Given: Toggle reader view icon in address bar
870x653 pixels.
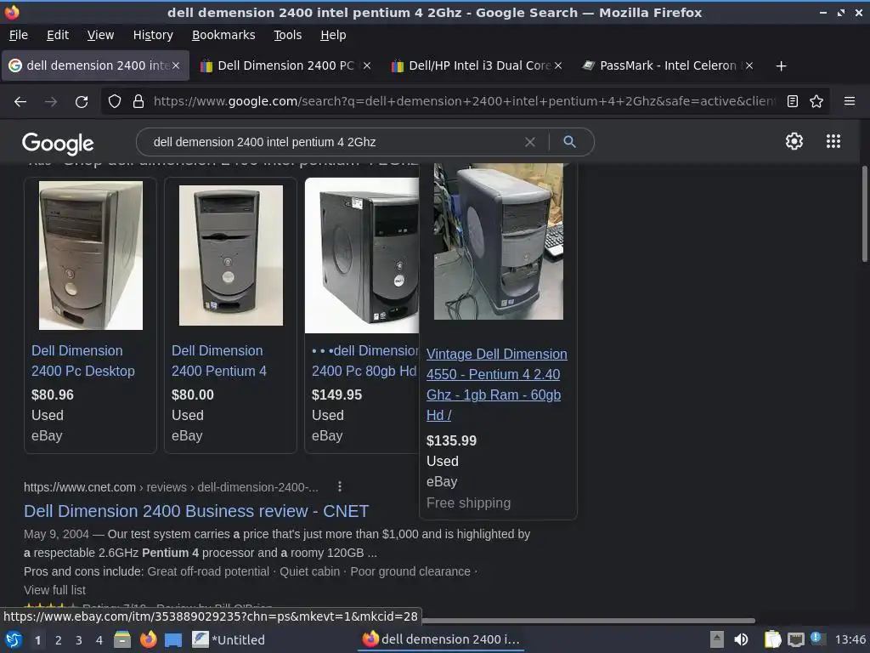Looking at the screenshot, I should pos(793,101).
